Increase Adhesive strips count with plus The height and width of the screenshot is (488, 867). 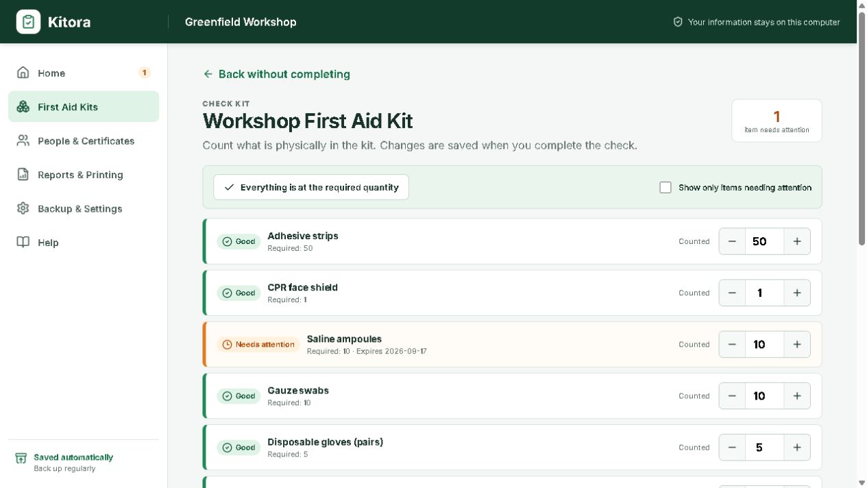pyautogui.click(x=797, y=241)
